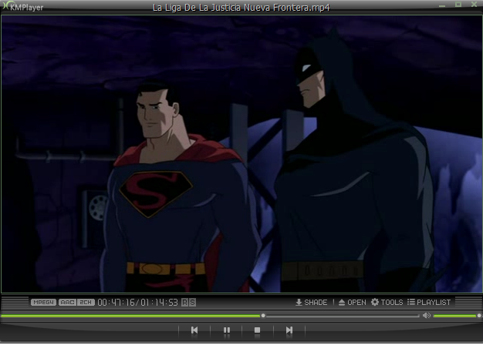Image resolution: width=483 pixels, height=345 pixels.
Task: Show the PLAYLIST panel
Action: (429, 302)
